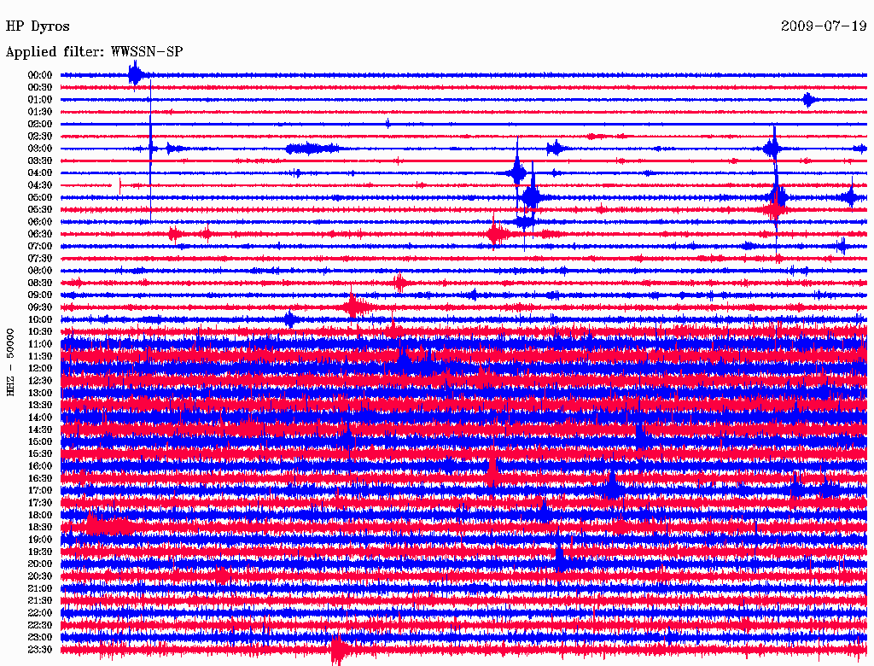Select the 20:30 time label
874x666 pixels.
[39, 576]
